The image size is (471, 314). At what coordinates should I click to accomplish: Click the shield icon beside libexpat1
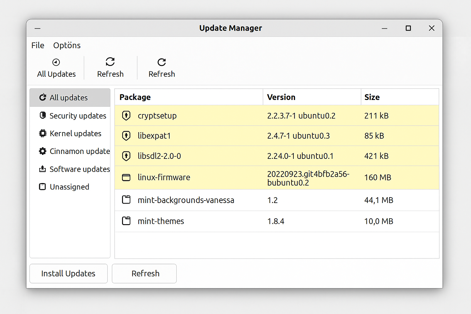[x=126, y=136]
